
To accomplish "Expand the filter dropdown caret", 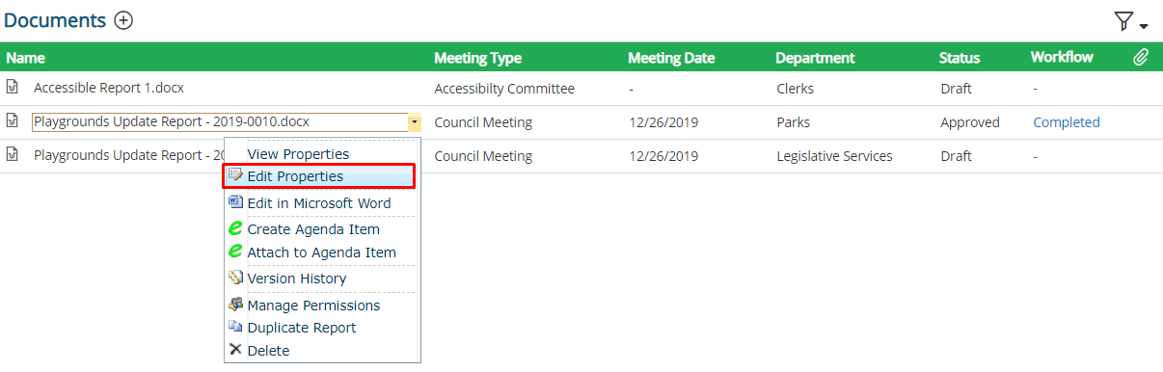I will pos(1144,26).
